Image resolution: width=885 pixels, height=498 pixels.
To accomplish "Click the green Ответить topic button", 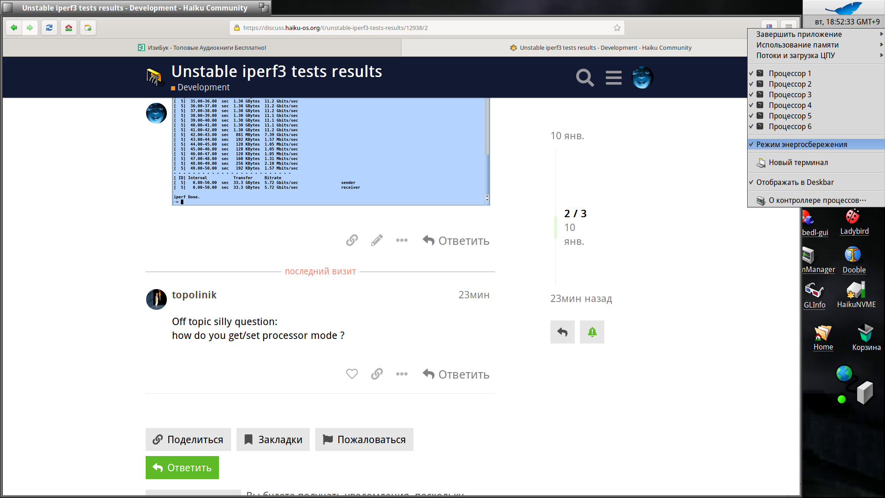I will click(x=182, y=468).
